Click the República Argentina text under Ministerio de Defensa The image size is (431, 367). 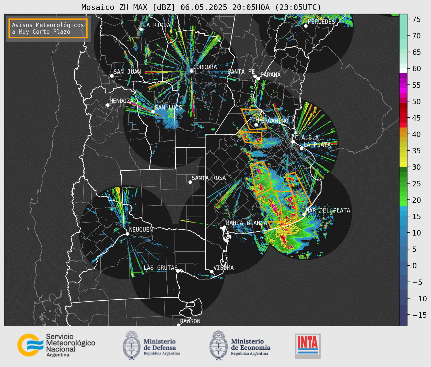(x=162, y=353)
